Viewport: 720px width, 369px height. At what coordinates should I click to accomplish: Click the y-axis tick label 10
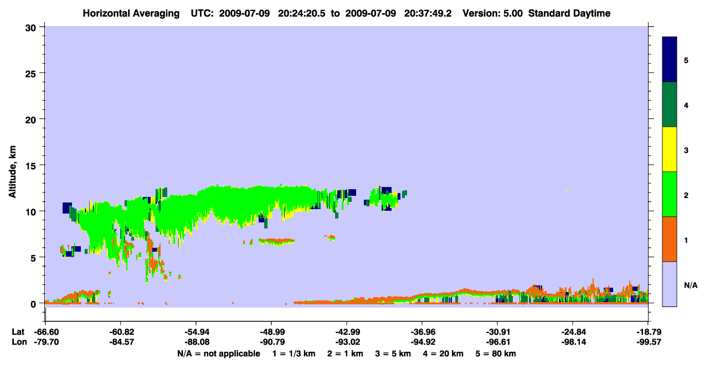pos(32,211)
